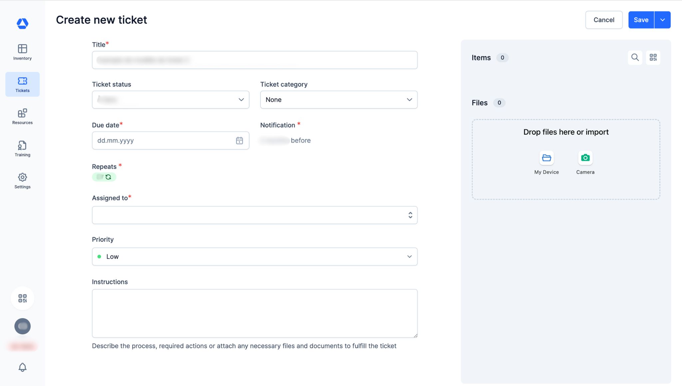Viewport: 682px width, 386px height.
Task: Scan item QR code in Items panel
Action: [x=653, y=58]
